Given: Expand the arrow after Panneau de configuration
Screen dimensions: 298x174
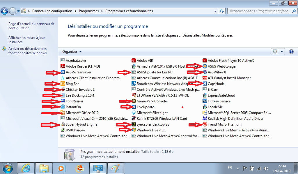Looking at the screenshot, I should point(75,11).
